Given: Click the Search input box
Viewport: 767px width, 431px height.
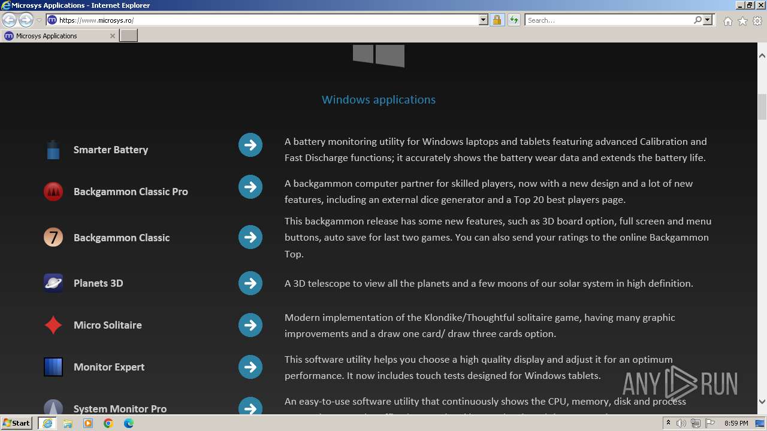Looking at the screenshot, I should (609, 20).
